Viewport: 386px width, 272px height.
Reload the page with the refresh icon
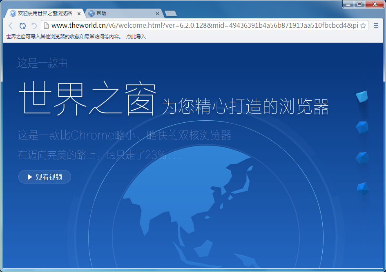point(22,26)
